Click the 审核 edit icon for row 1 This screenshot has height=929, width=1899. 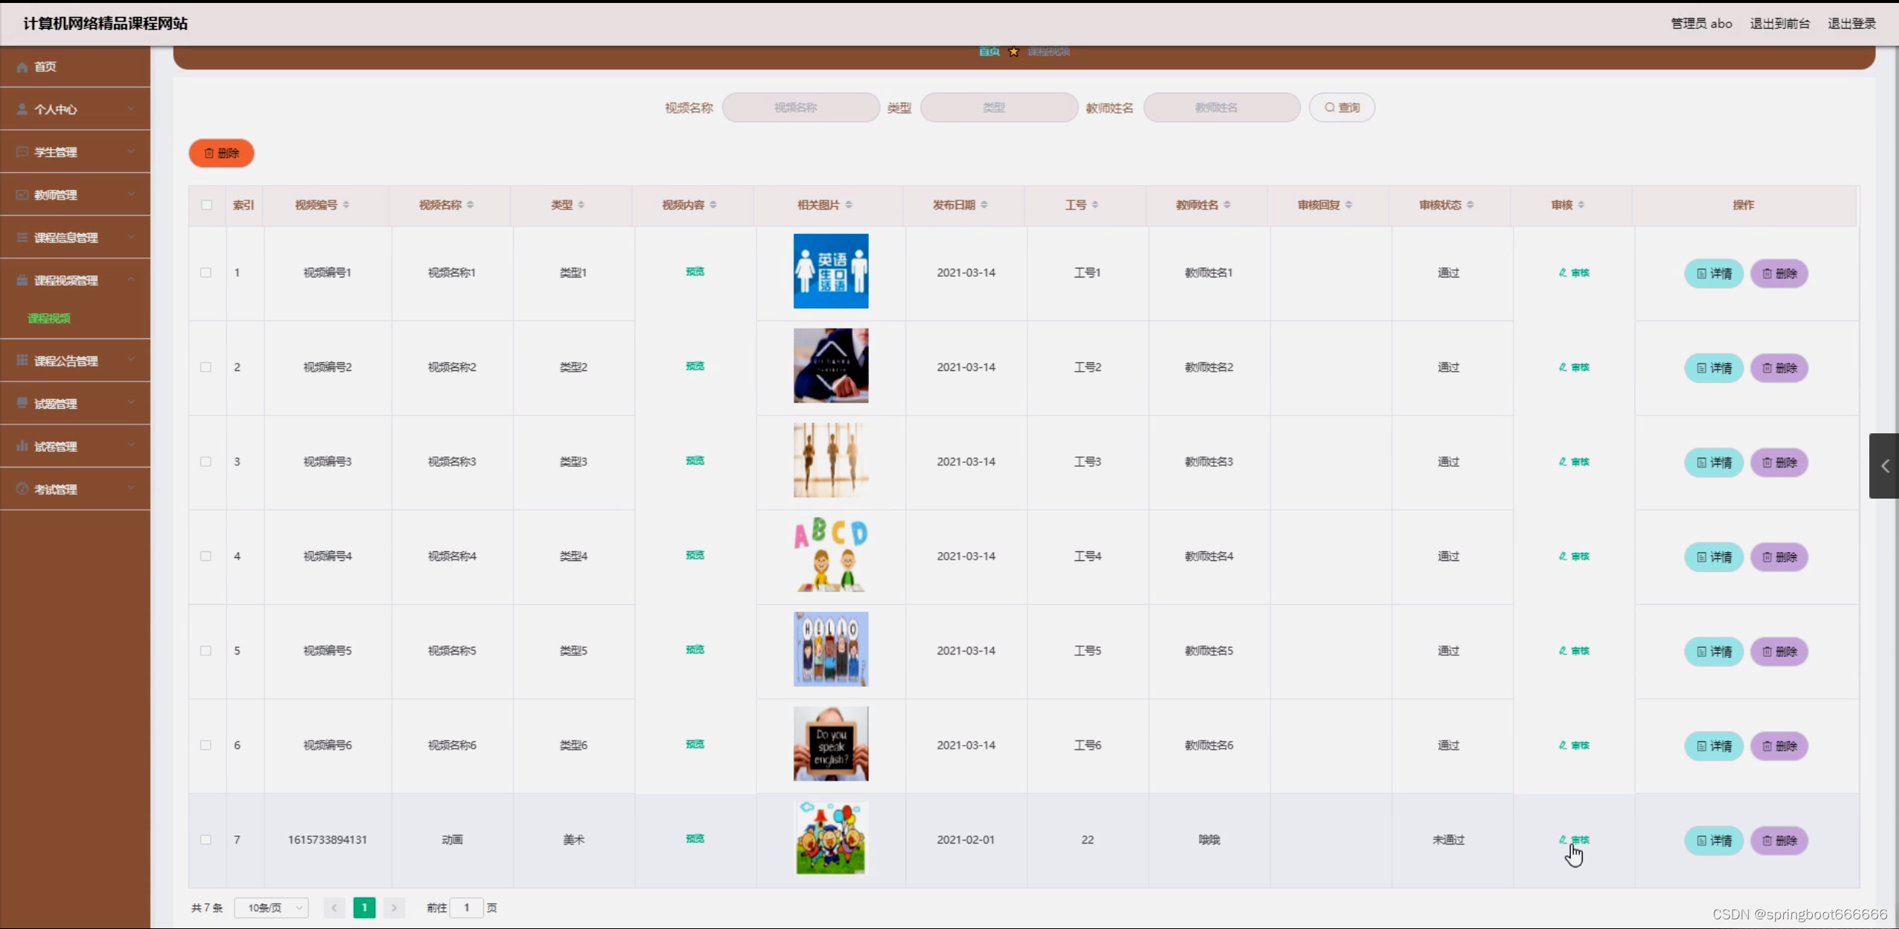tap(1563, 272)
